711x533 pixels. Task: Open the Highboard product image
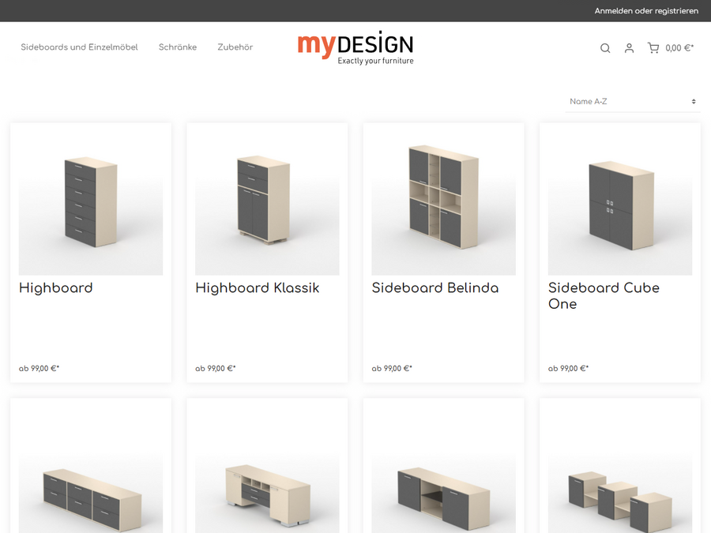click(x=91, y=203)
